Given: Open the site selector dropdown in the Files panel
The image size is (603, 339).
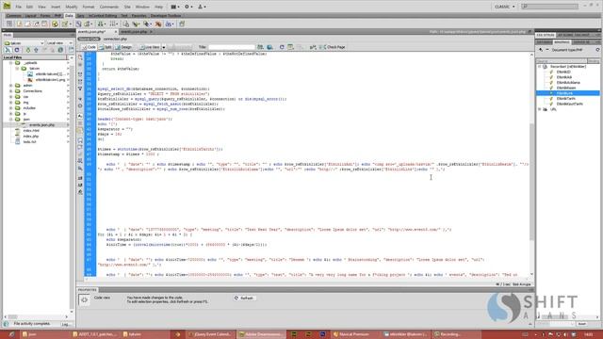Looking at the screenshot, I should [24, 43].
